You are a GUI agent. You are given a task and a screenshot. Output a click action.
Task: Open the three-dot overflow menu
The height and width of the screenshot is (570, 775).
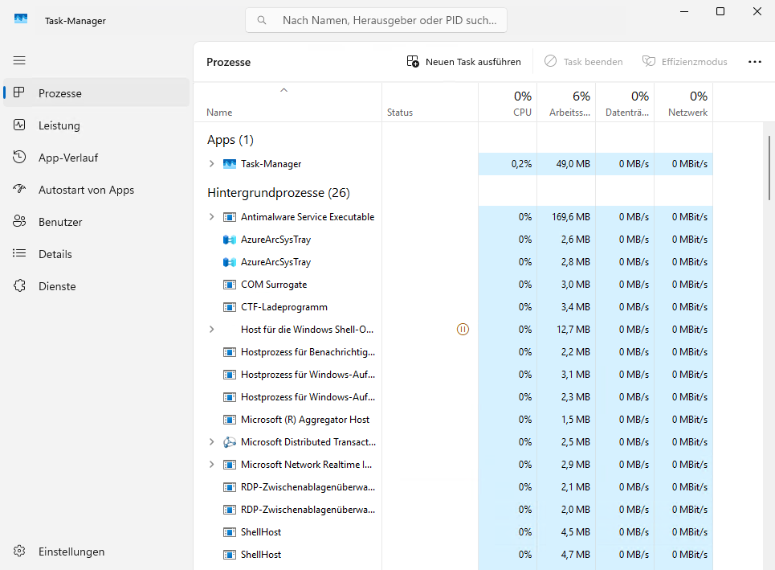coord(754,61)
